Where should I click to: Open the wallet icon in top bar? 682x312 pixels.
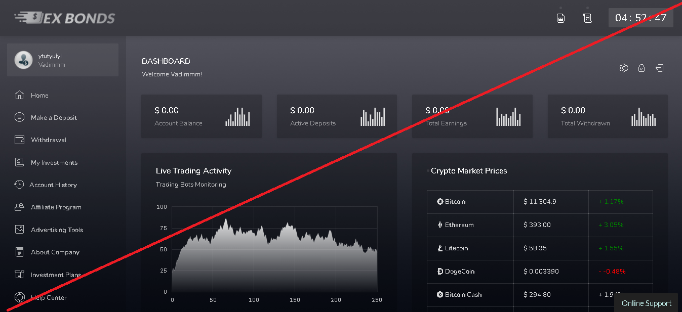pos(561,18)
